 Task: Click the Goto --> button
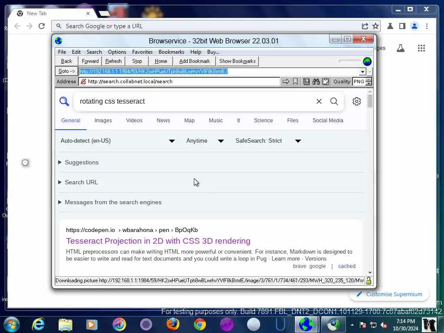pyautogui.click(x=66, y=72)
